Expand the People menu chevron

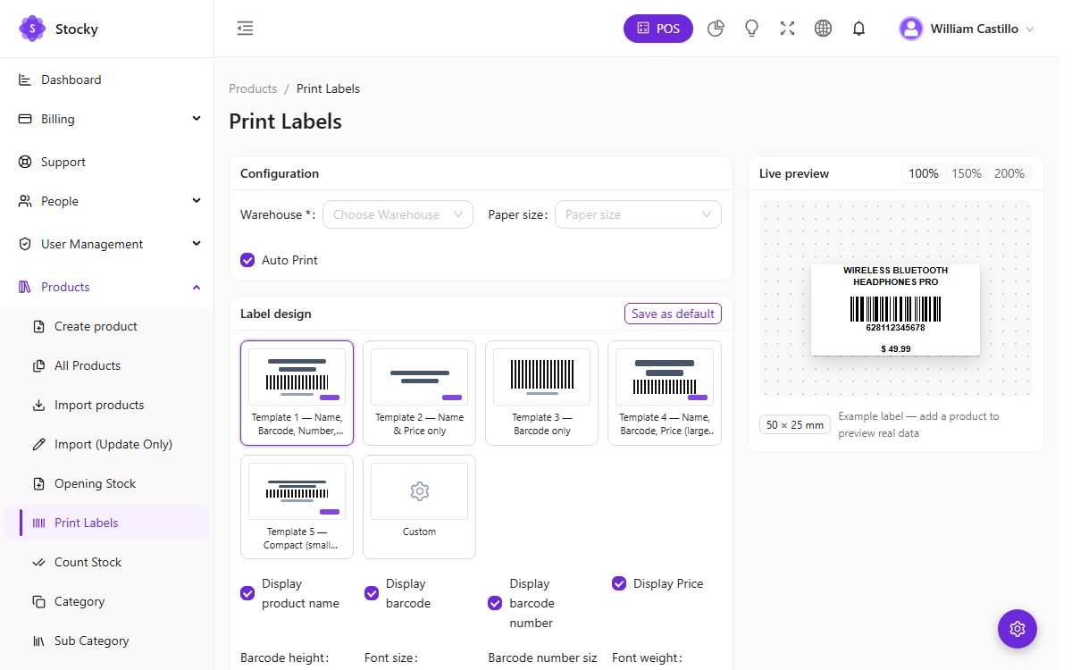pos(197,200)
